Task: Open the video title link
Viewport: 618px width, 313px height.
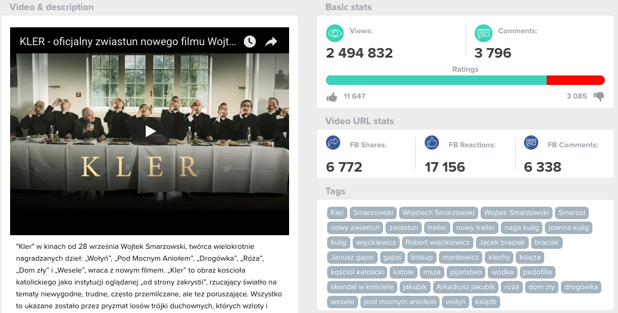Action: pos(128,42)
